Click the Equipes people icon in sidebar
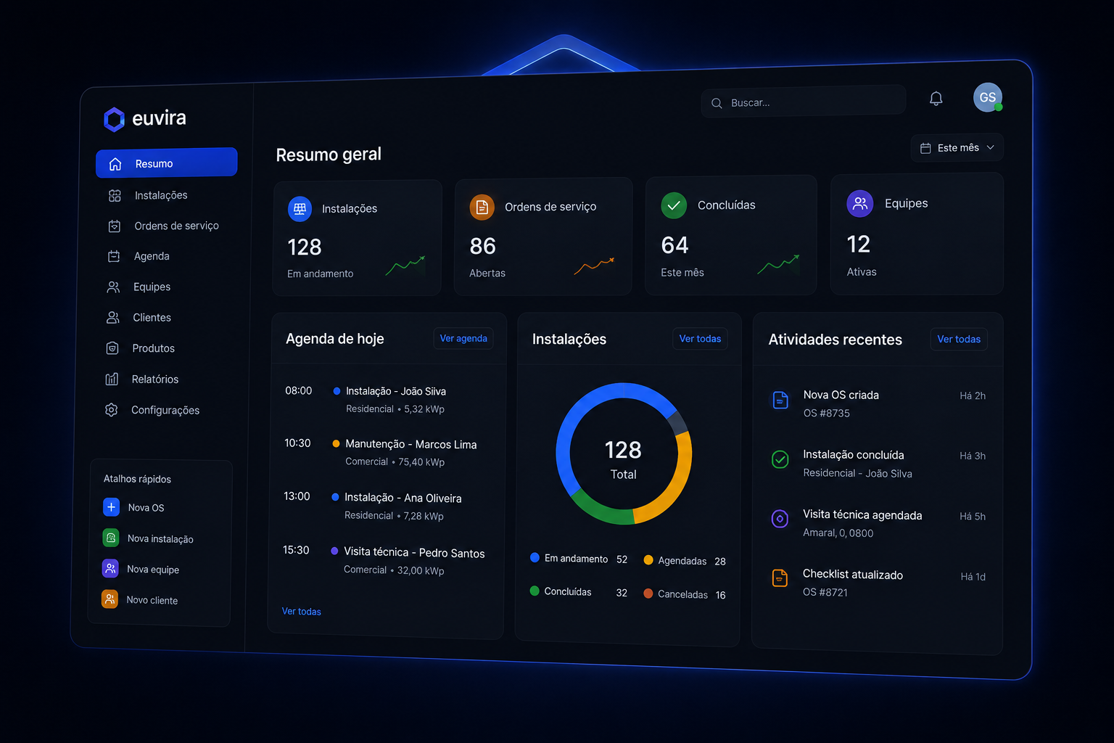 113,287
